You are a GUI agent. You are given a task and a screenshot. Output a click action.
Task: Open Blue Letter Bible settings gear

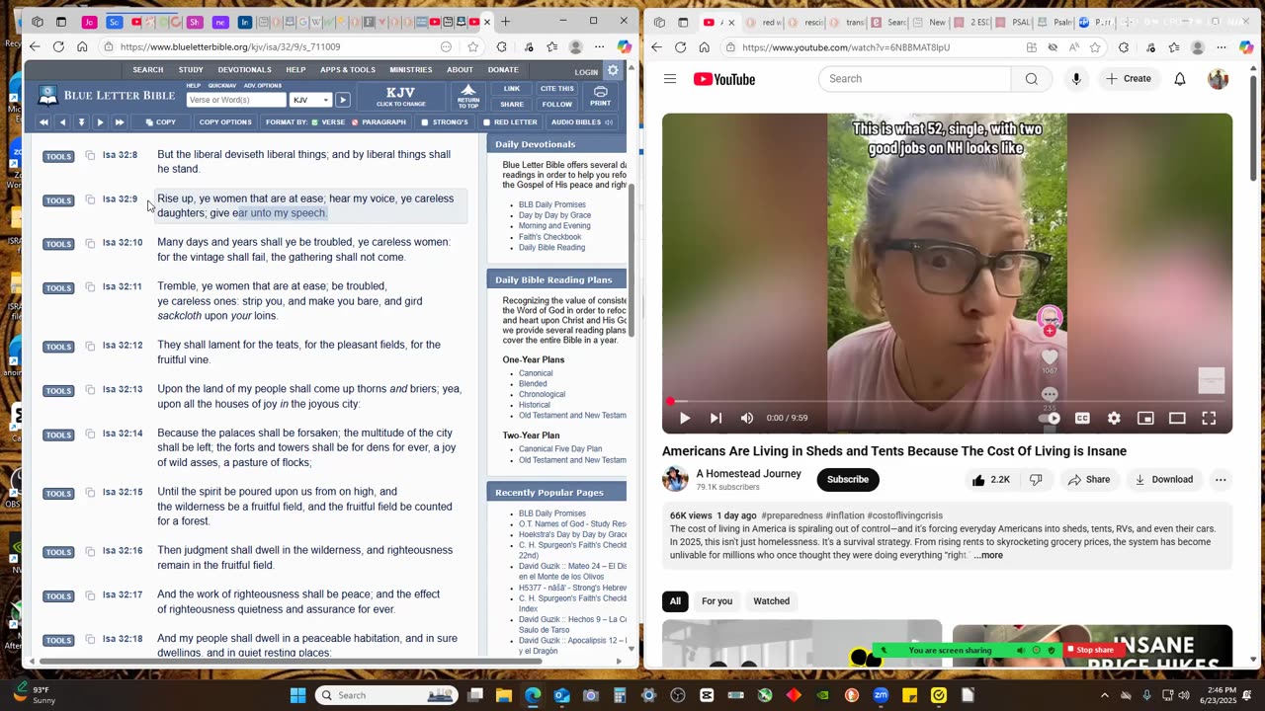point(613,70)
